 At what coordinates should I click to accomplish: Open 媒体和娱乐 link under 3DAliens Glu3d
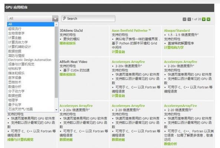[x=68, y=43]
